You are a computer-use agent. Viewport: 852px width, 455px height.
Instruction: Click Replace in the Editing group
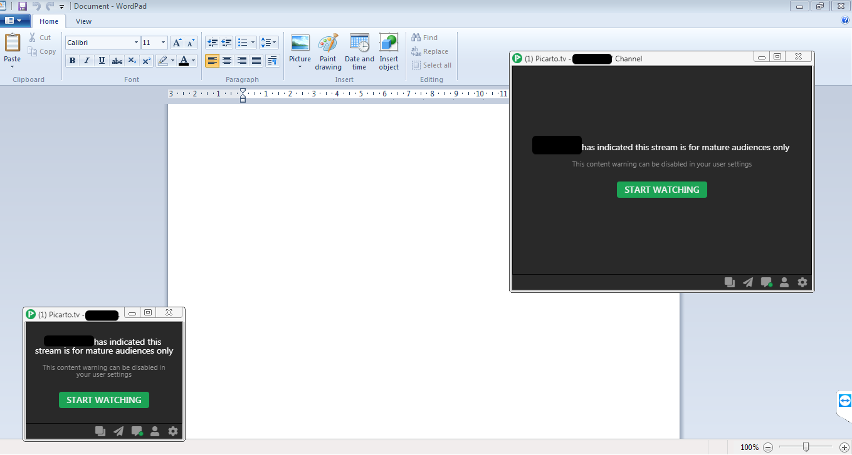pos(429,51)
